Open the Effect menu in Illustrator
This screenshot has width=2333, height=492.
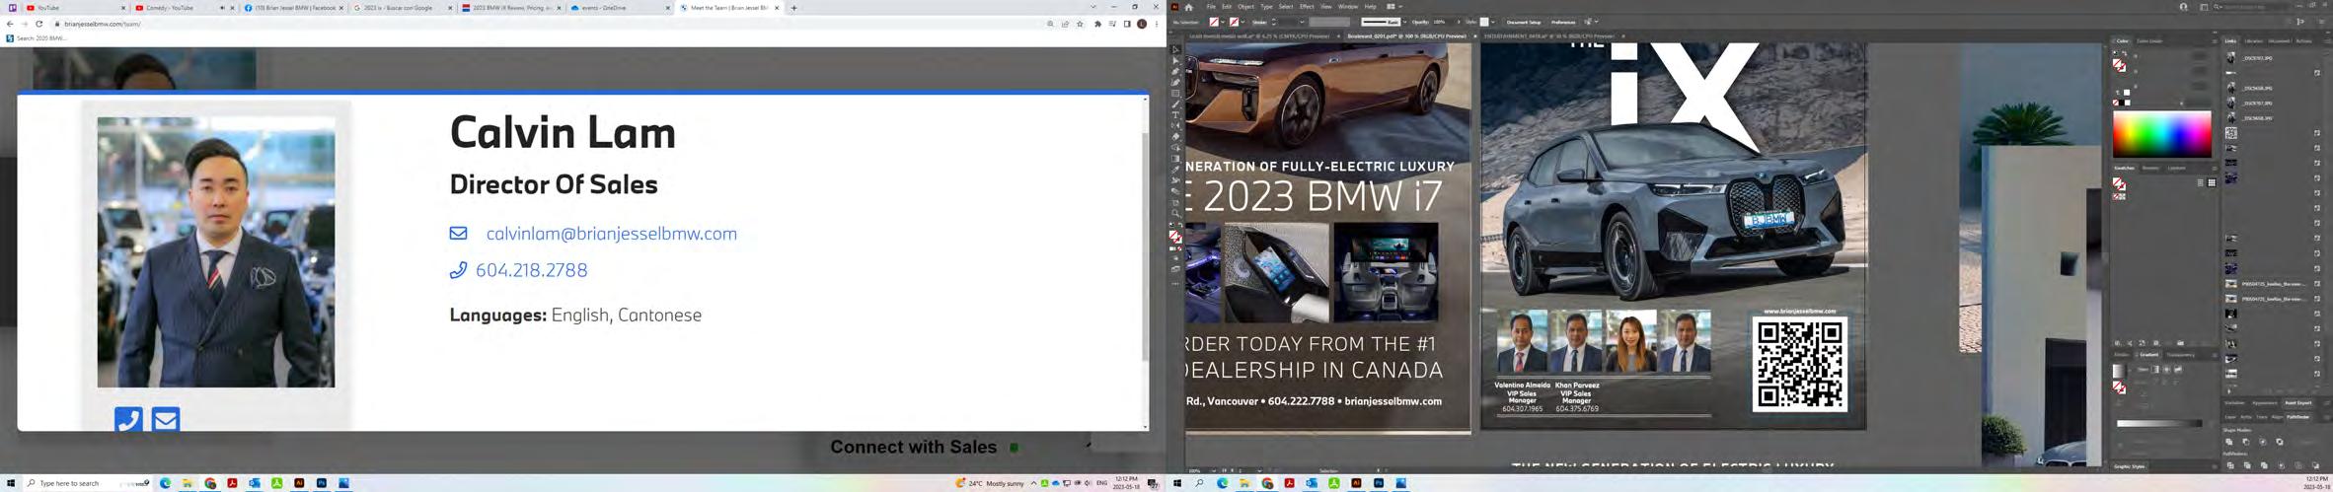point(1307,7)
